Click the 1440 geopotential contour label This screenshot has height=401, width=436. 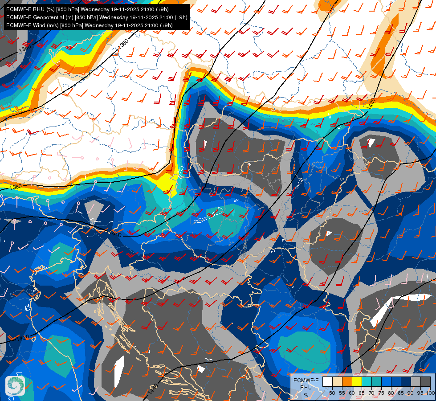pos(153,389)
